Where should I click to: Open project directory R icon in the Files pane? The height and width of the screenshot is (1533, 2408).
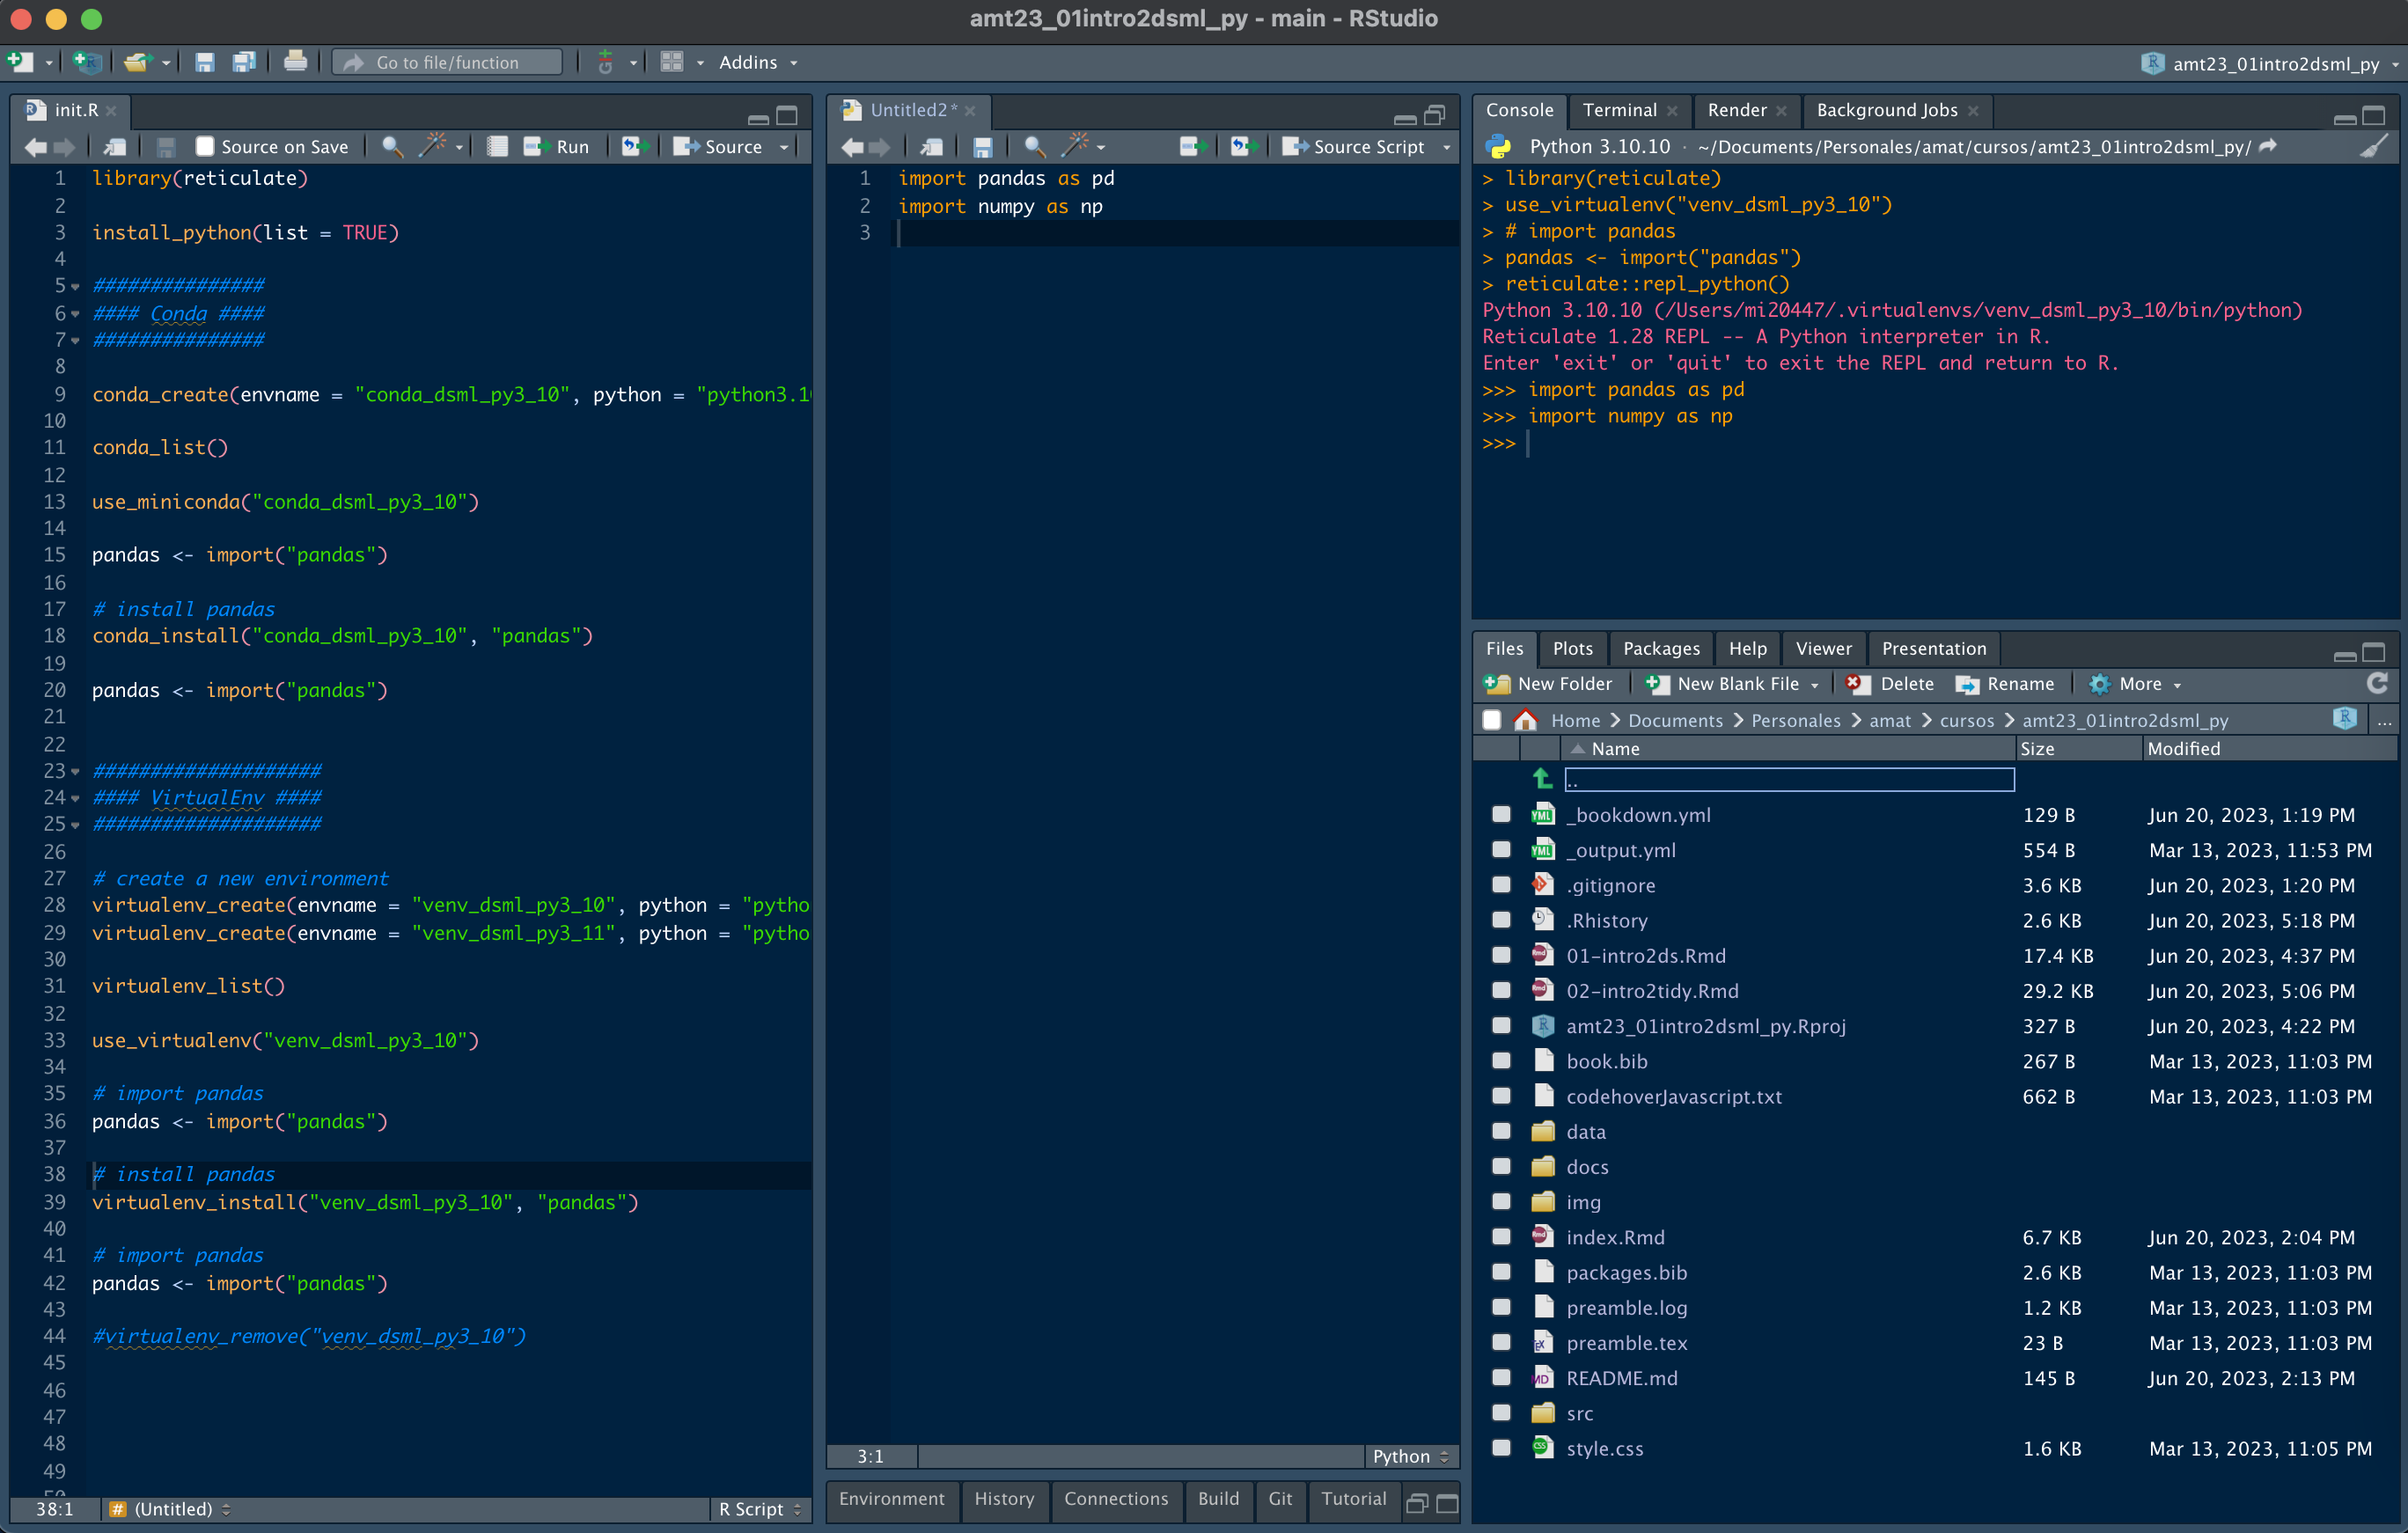point(2345,719)
